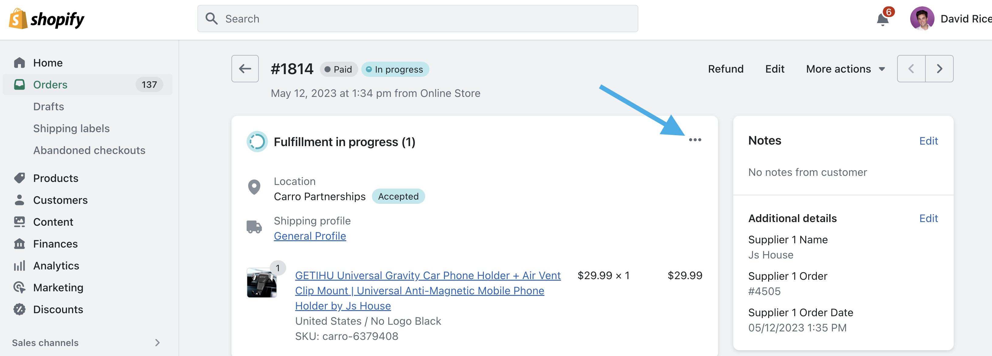Open Shipping labels submenu item
This screenshot has height=356, width=992.
71,128
